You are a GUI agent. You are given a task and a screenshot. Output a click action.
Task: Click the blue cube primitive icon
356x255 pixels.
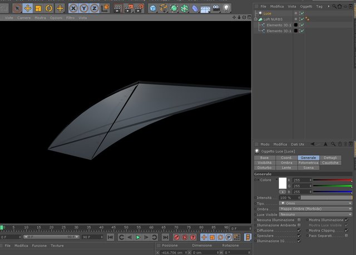point(153,8)
